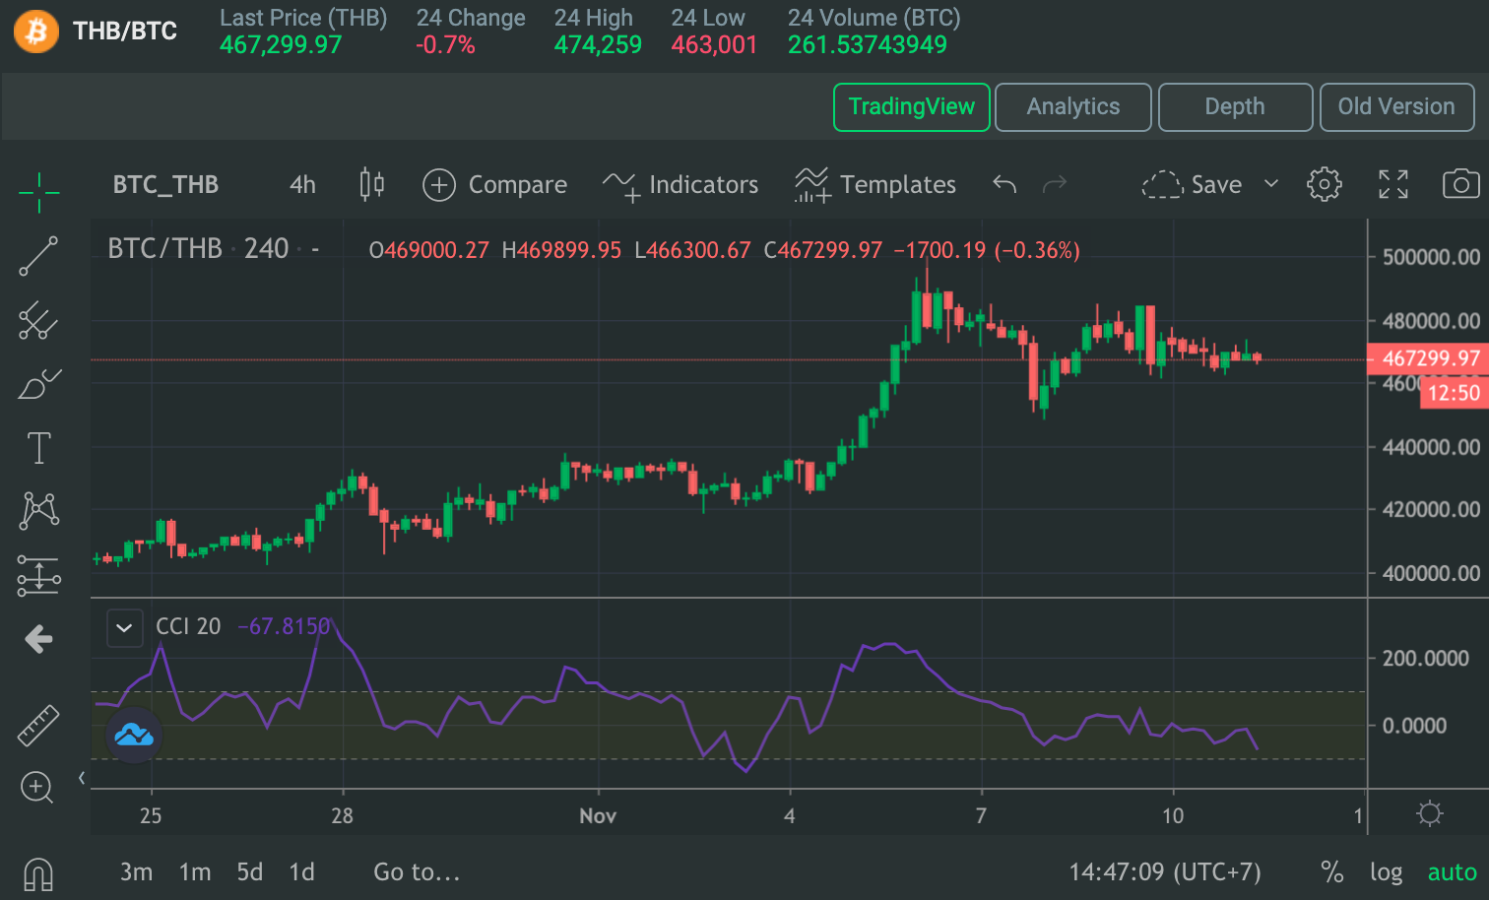This screenshot has height=900, width=1489.
Task: Open the Indicators menu
Action: [680, 184]
